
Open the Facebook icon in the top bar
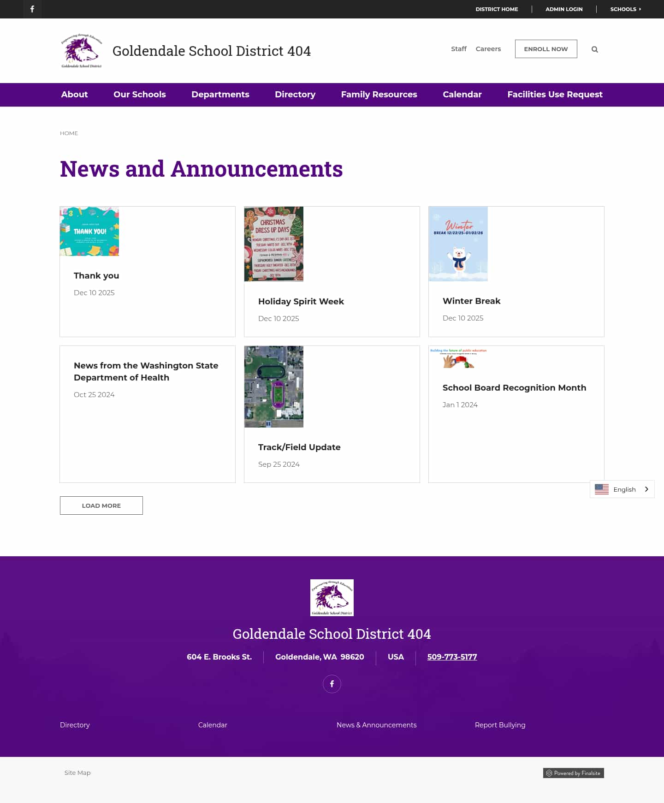(x=32, y=9)
